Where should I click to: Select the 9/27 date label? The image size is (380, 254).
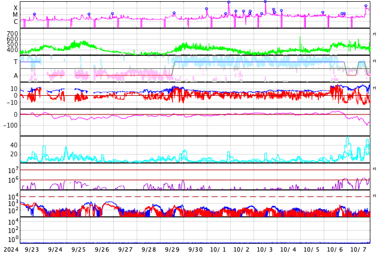pyautogui.click(x=125, y=250)
